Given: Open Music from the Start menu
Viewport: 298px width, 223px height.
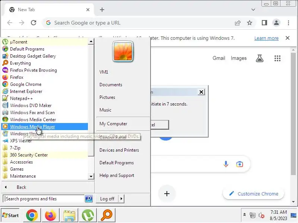Looking at the screenshot, I should point(105,110).
